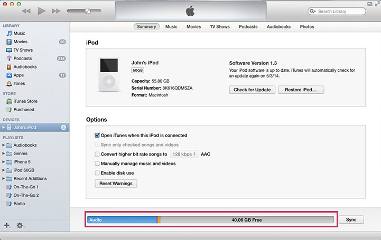Eject John's iPod using eject icon
Screen dimensions: 381x240
coord(63,127)
